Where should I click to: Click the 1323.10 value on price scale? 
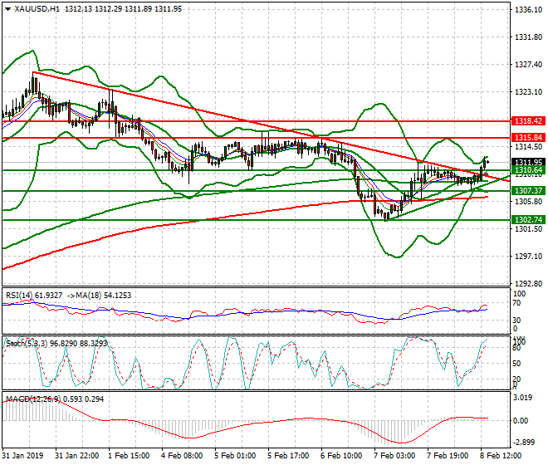[x=528, y=92]
